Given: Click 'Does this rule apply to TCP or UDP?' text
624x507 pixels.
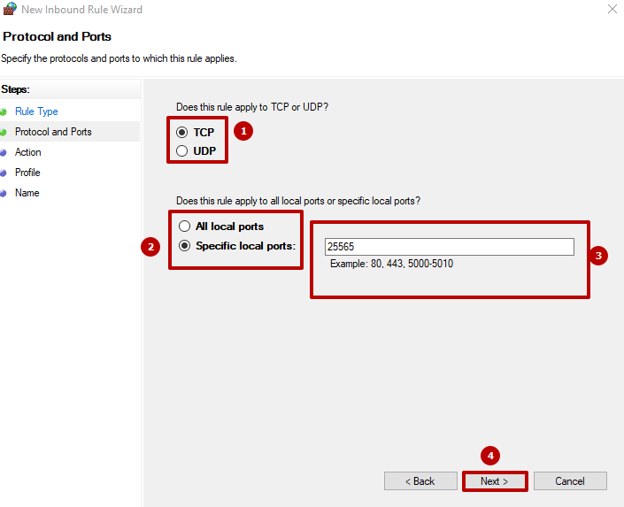Looking at the screenshot, I should click(252, 107).
